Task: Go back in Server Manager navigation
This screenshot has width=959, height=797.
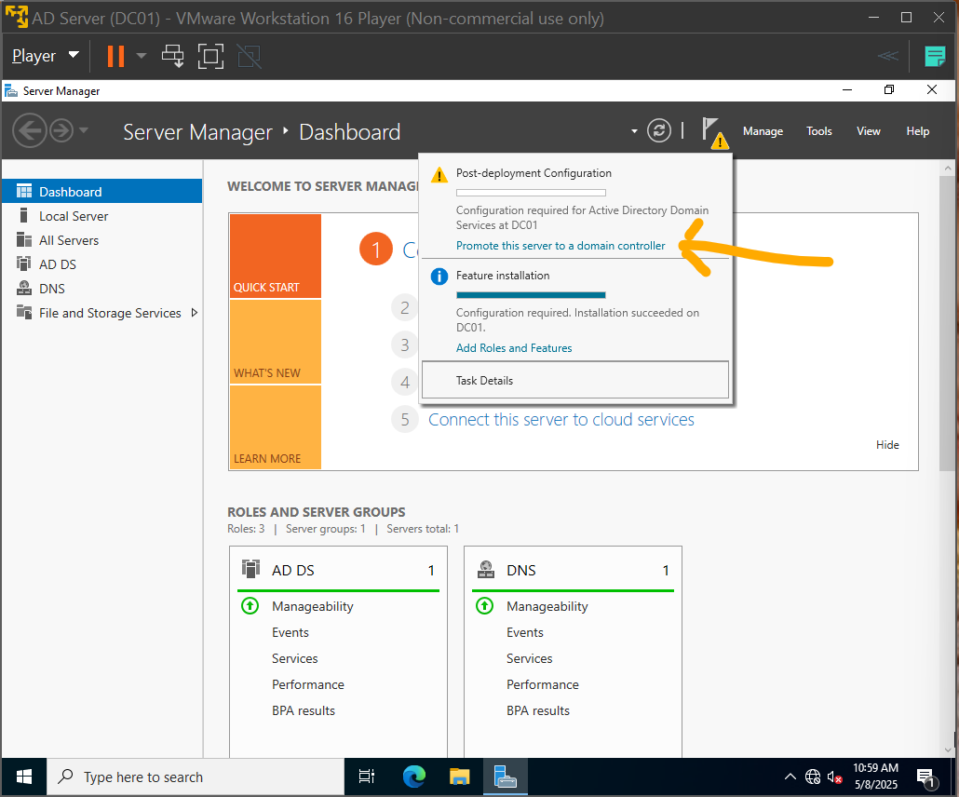Action: point(30,130)
